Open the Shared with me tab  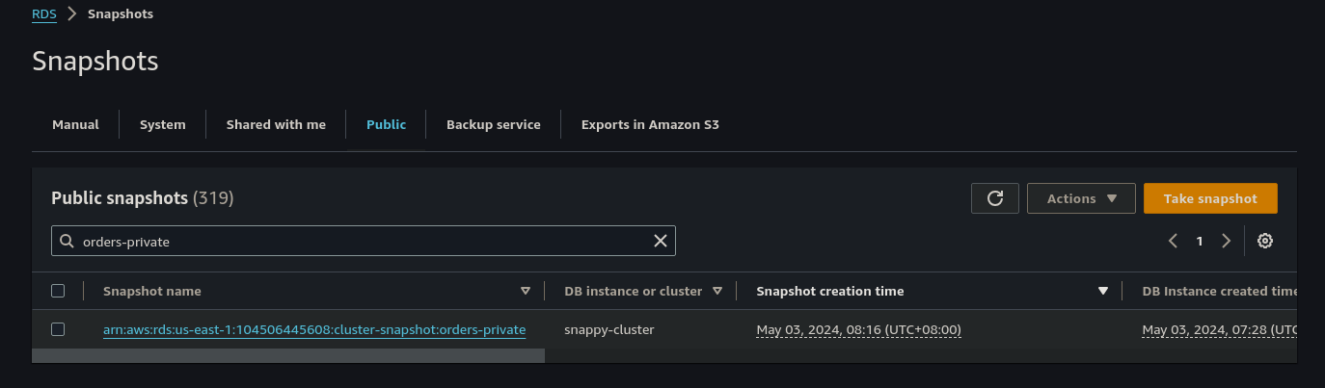[276, 124]
